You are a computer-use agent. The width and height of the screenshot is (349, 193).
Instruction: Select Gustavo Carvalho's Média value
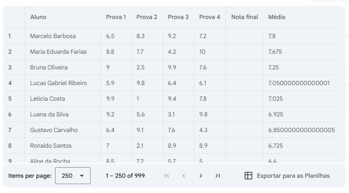tap(302, 130)
